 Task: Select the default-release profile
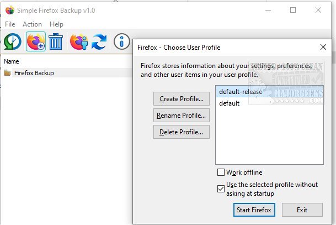click(269, 92)
